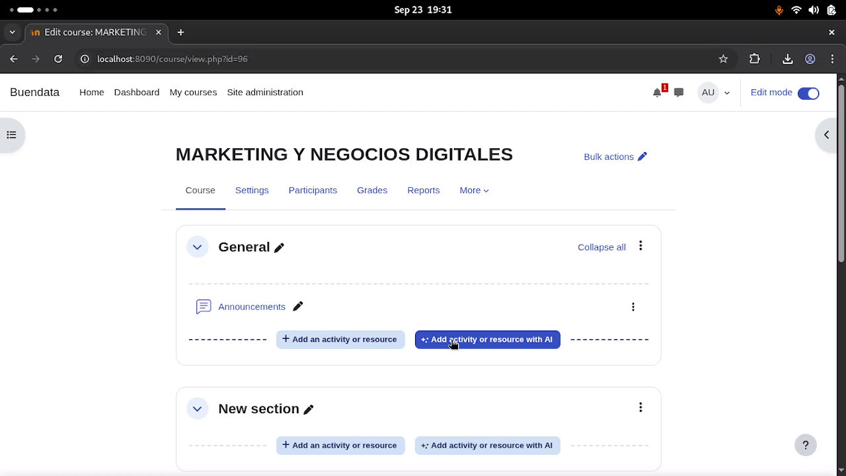The width and height of the screenshot is (846, 476).
Task: Open the three-dot menu for Announcements
Action: (x=633, y=306)
